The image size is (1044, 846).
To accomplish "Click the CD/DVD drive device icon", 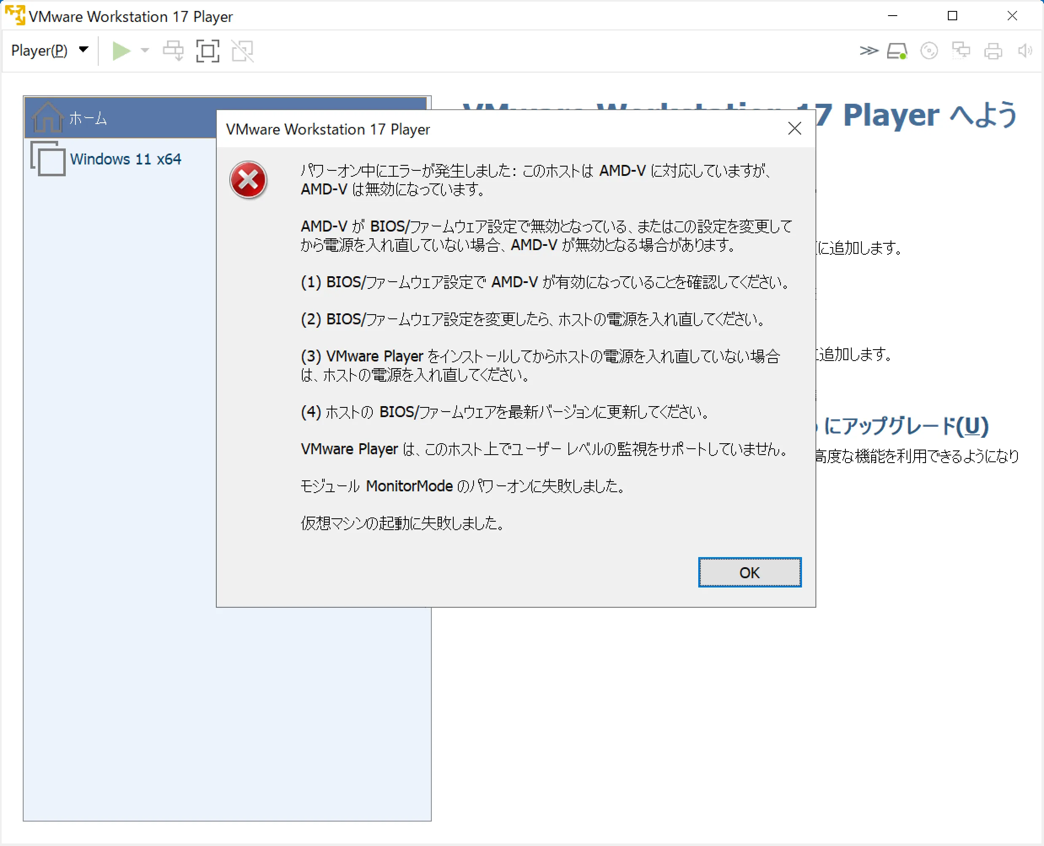I will (929, 51).
